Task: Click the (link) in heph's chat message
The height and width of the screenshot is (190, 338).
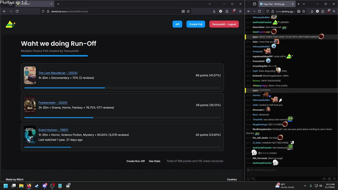Action: click(284, 71)
